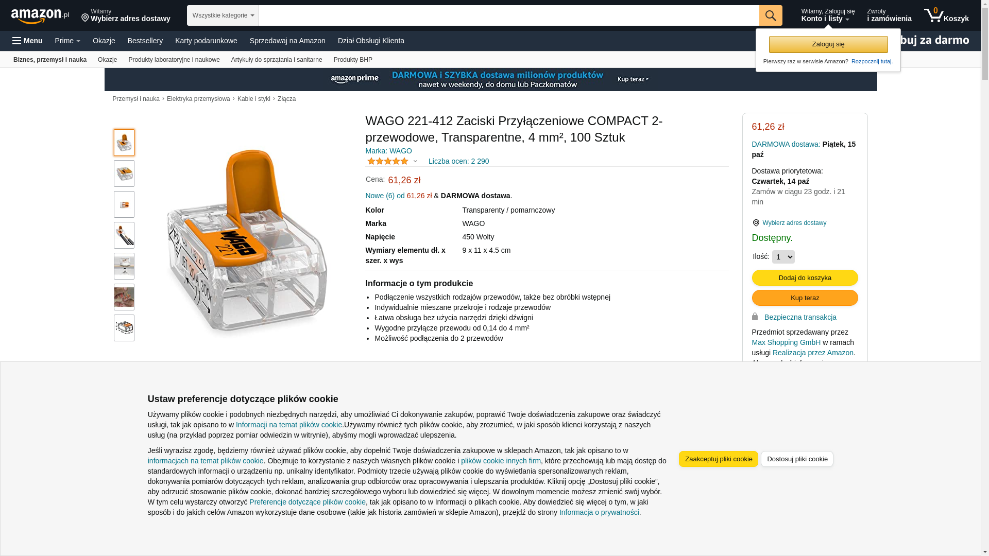This screenshot has height=556, width=989.
Task: Open the hamburger Menu icon
Action: coord(27,41)
